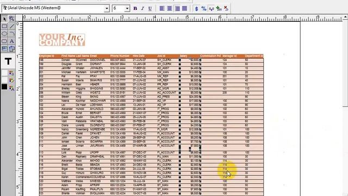Click the HR_REP job id cell
Image resolution: width=348 pixels, height=196 pixels.
(163, 80)
